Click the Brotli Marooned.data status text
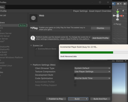The image size is (128, 102). tap(69, 56)
